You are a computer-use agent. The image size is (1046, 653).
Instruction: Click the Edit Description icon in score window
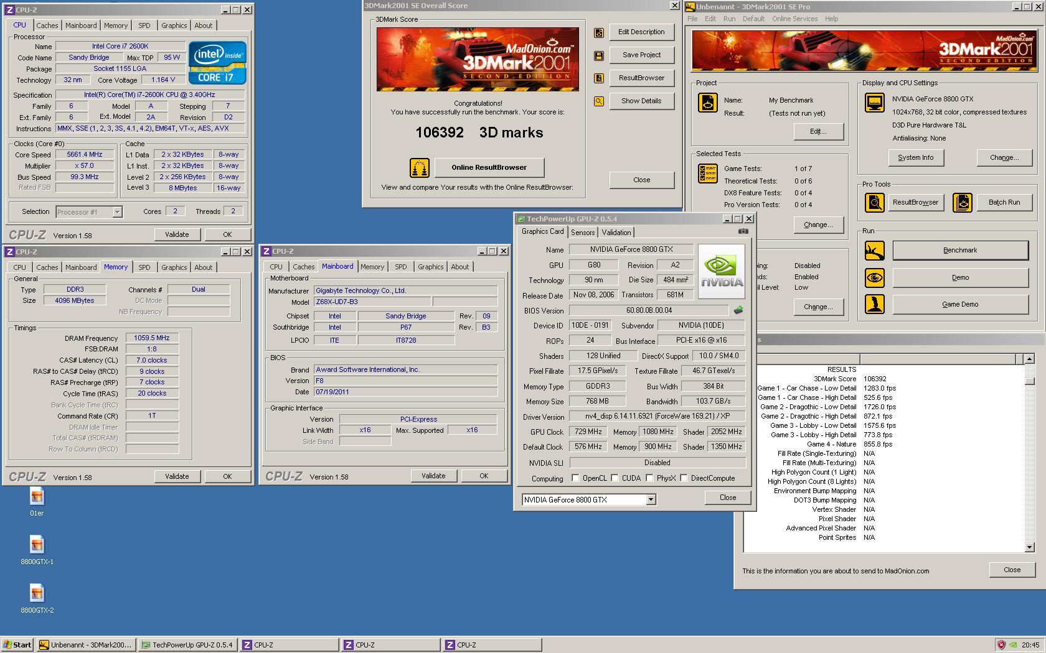click(598, 33)
